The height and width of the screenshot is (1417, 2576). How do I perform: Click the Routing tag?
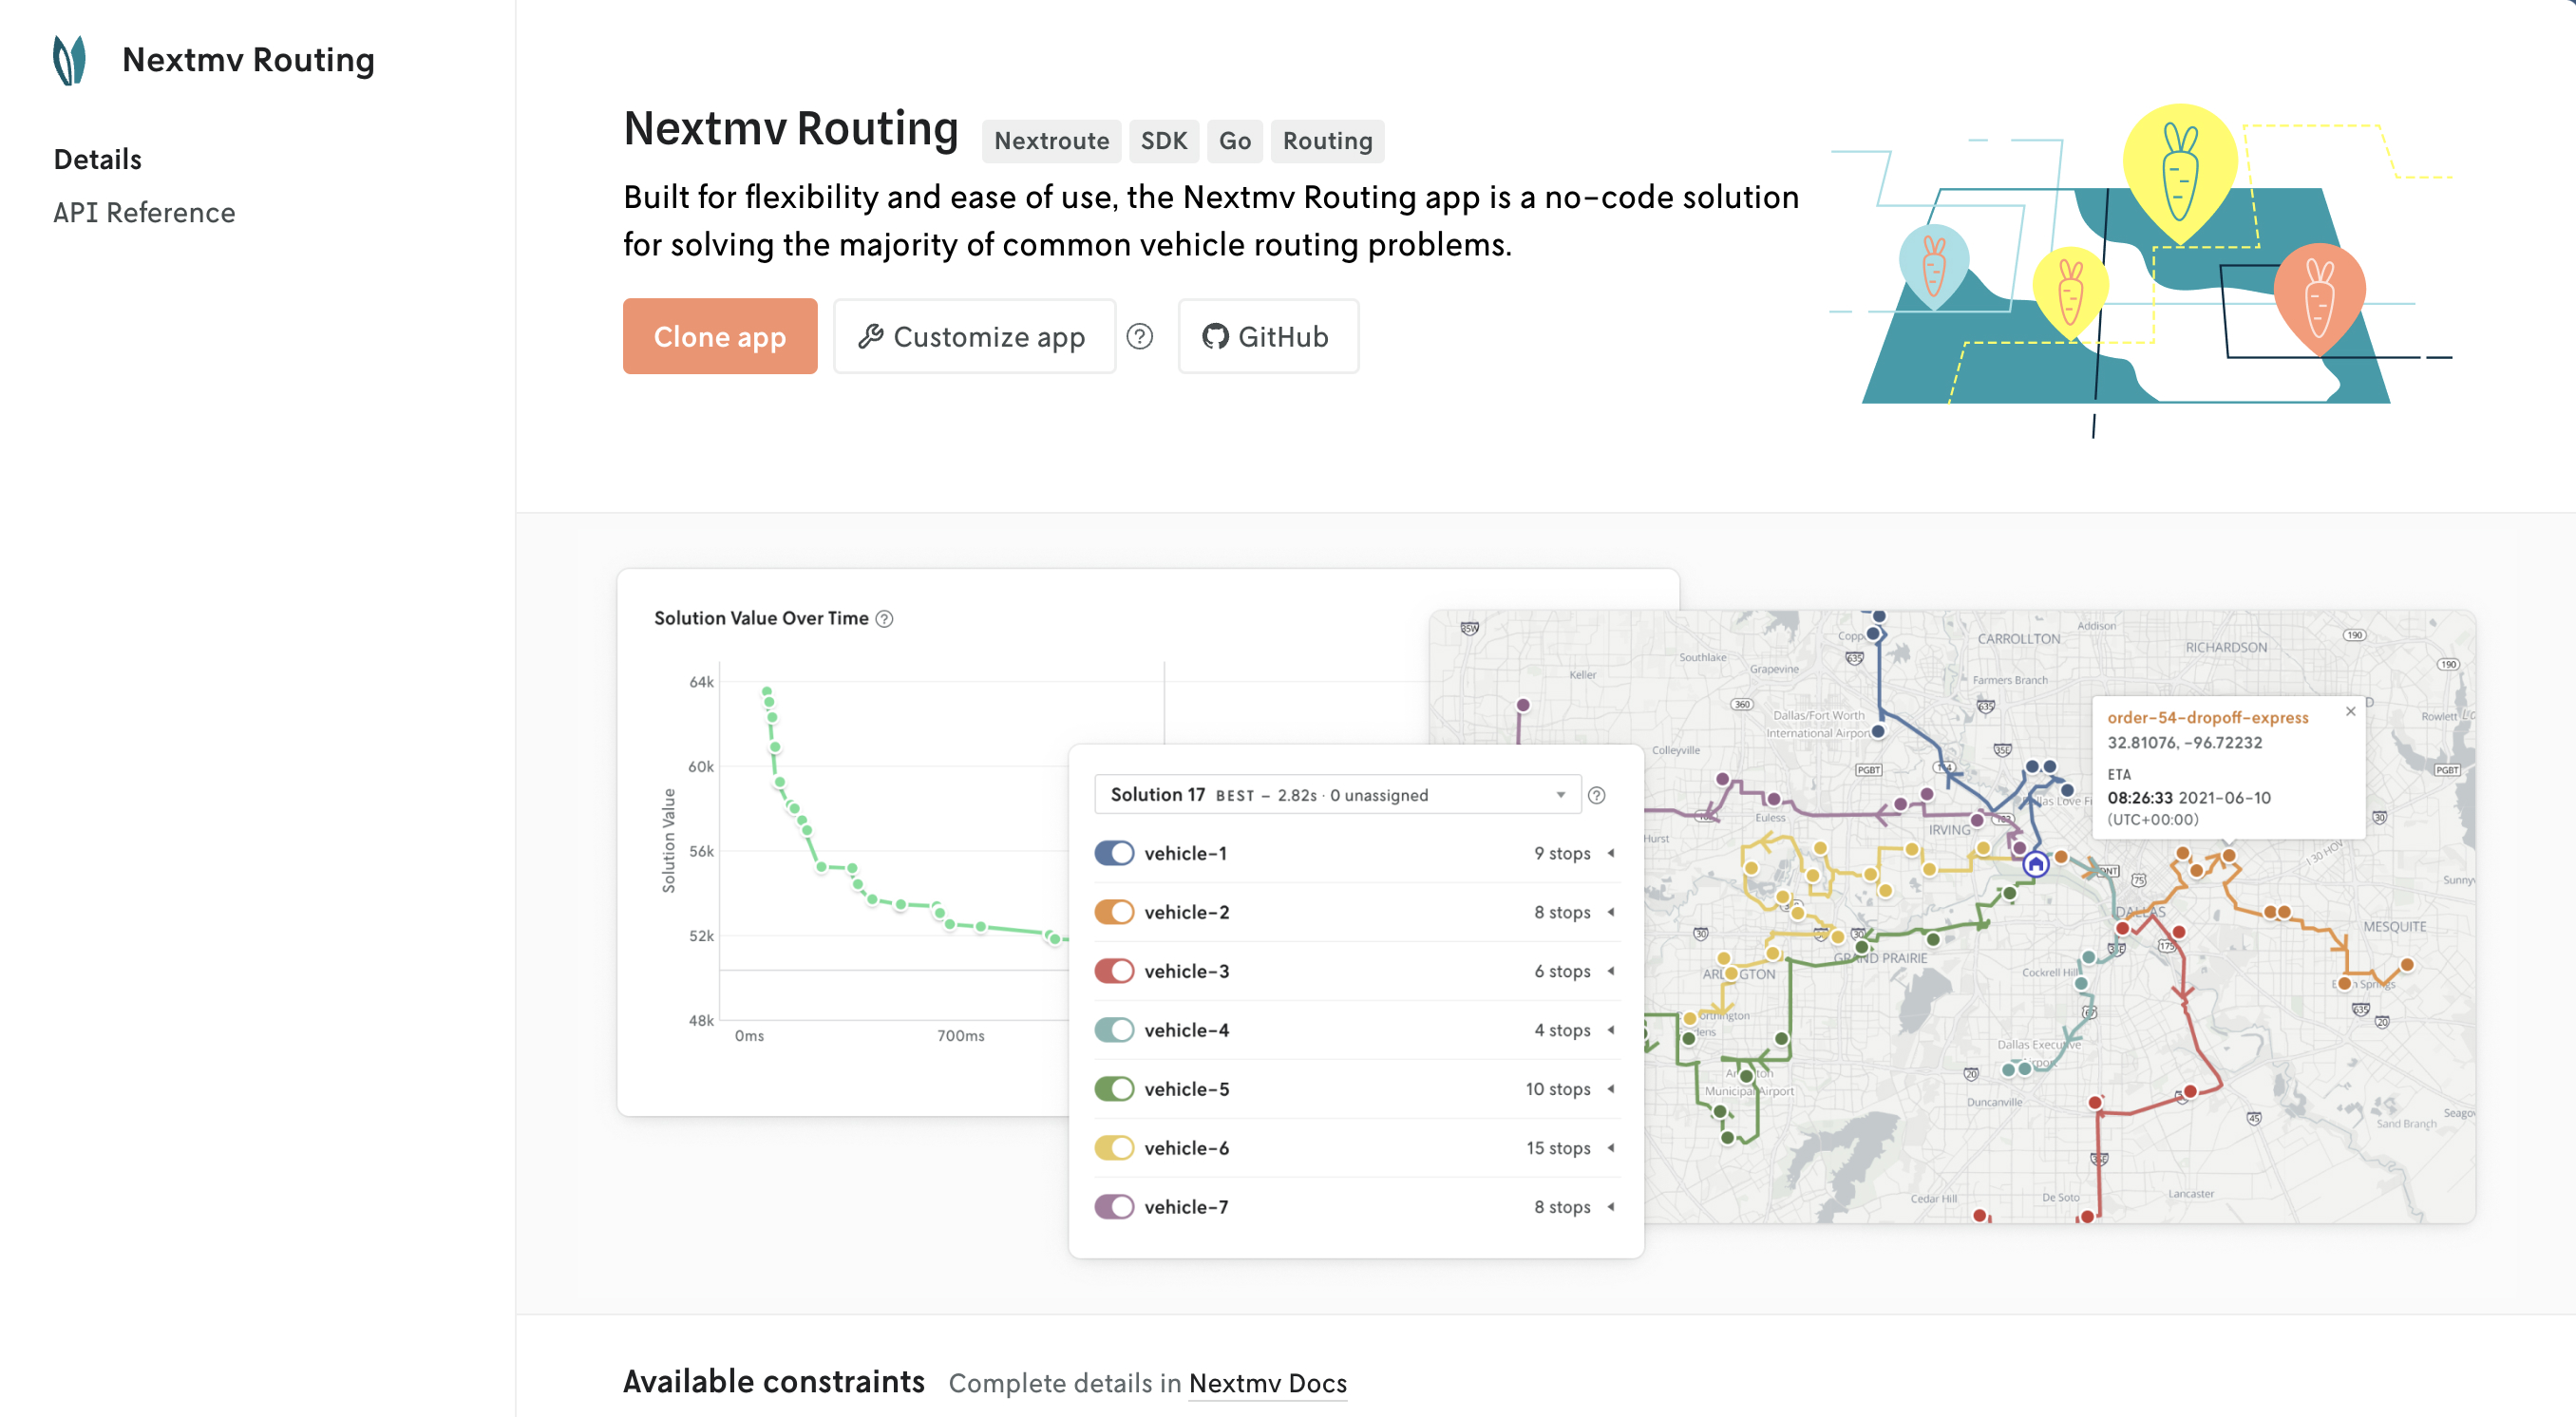pyautogui.click(x=1327, y=141)
